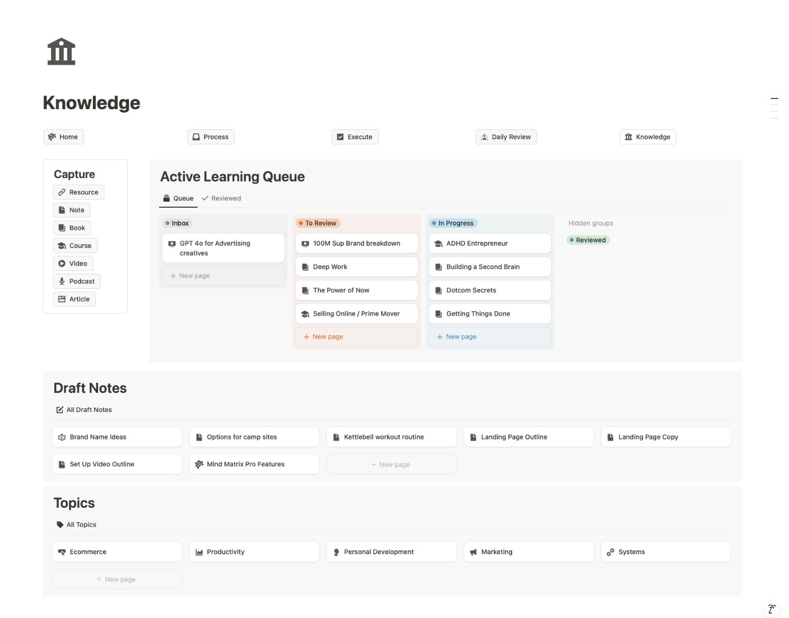Create a new Course entry
This screenshot has height=618, width=789.
75,245
